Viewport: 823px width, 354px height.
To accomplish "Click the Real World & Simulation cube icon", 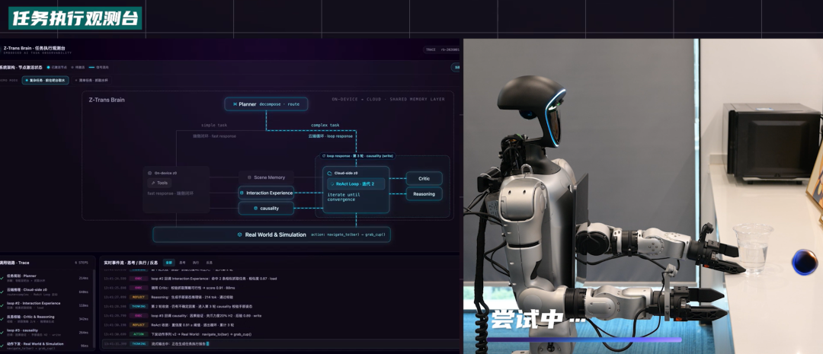I will point(239,234).
